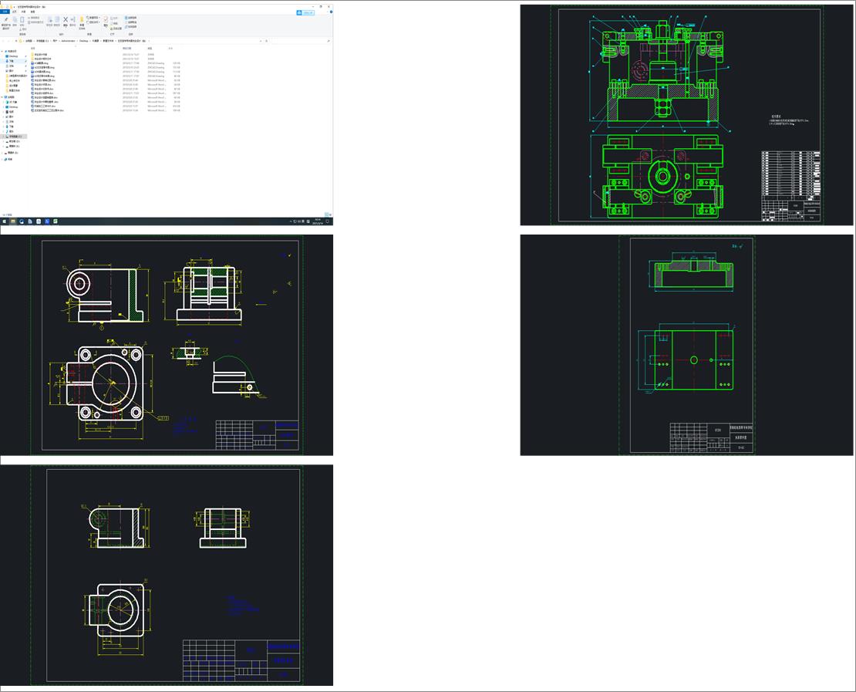This screenshot has height=692, width=856.
Task: Sort files by the Name column header
Action: click(x=32, y=48)
